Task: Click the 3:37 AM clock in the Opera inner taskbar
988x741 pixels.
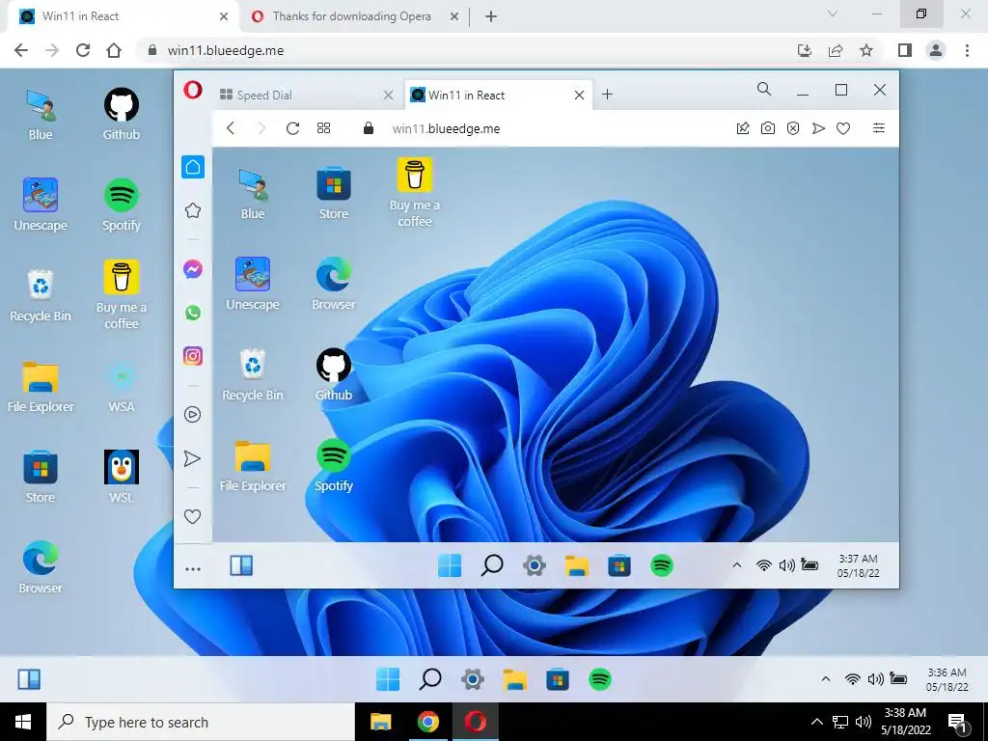Action: (x=858, y=565)
